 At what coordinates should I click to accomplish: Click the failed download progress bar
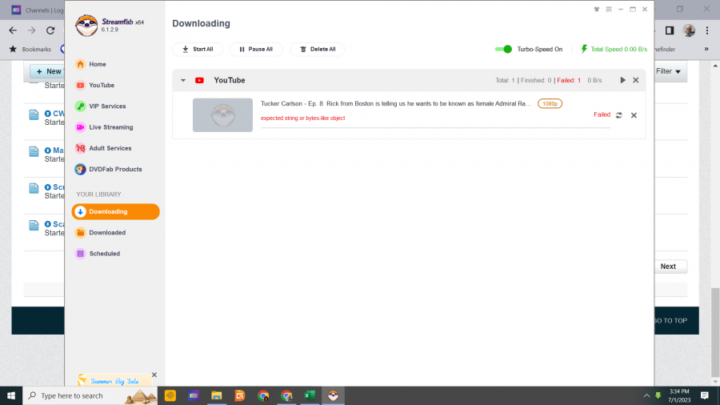click(435, 127)
